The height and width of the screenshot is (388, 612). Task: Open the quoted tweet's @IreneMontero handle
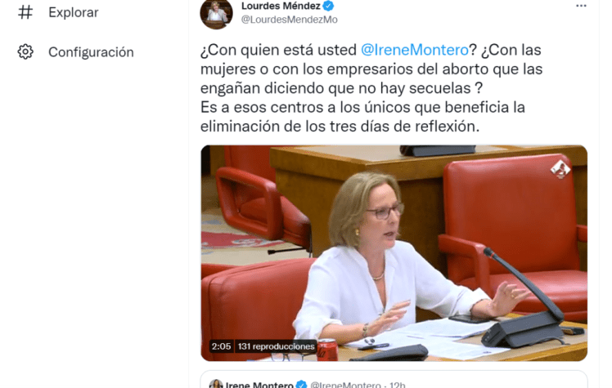click(345, 385)
